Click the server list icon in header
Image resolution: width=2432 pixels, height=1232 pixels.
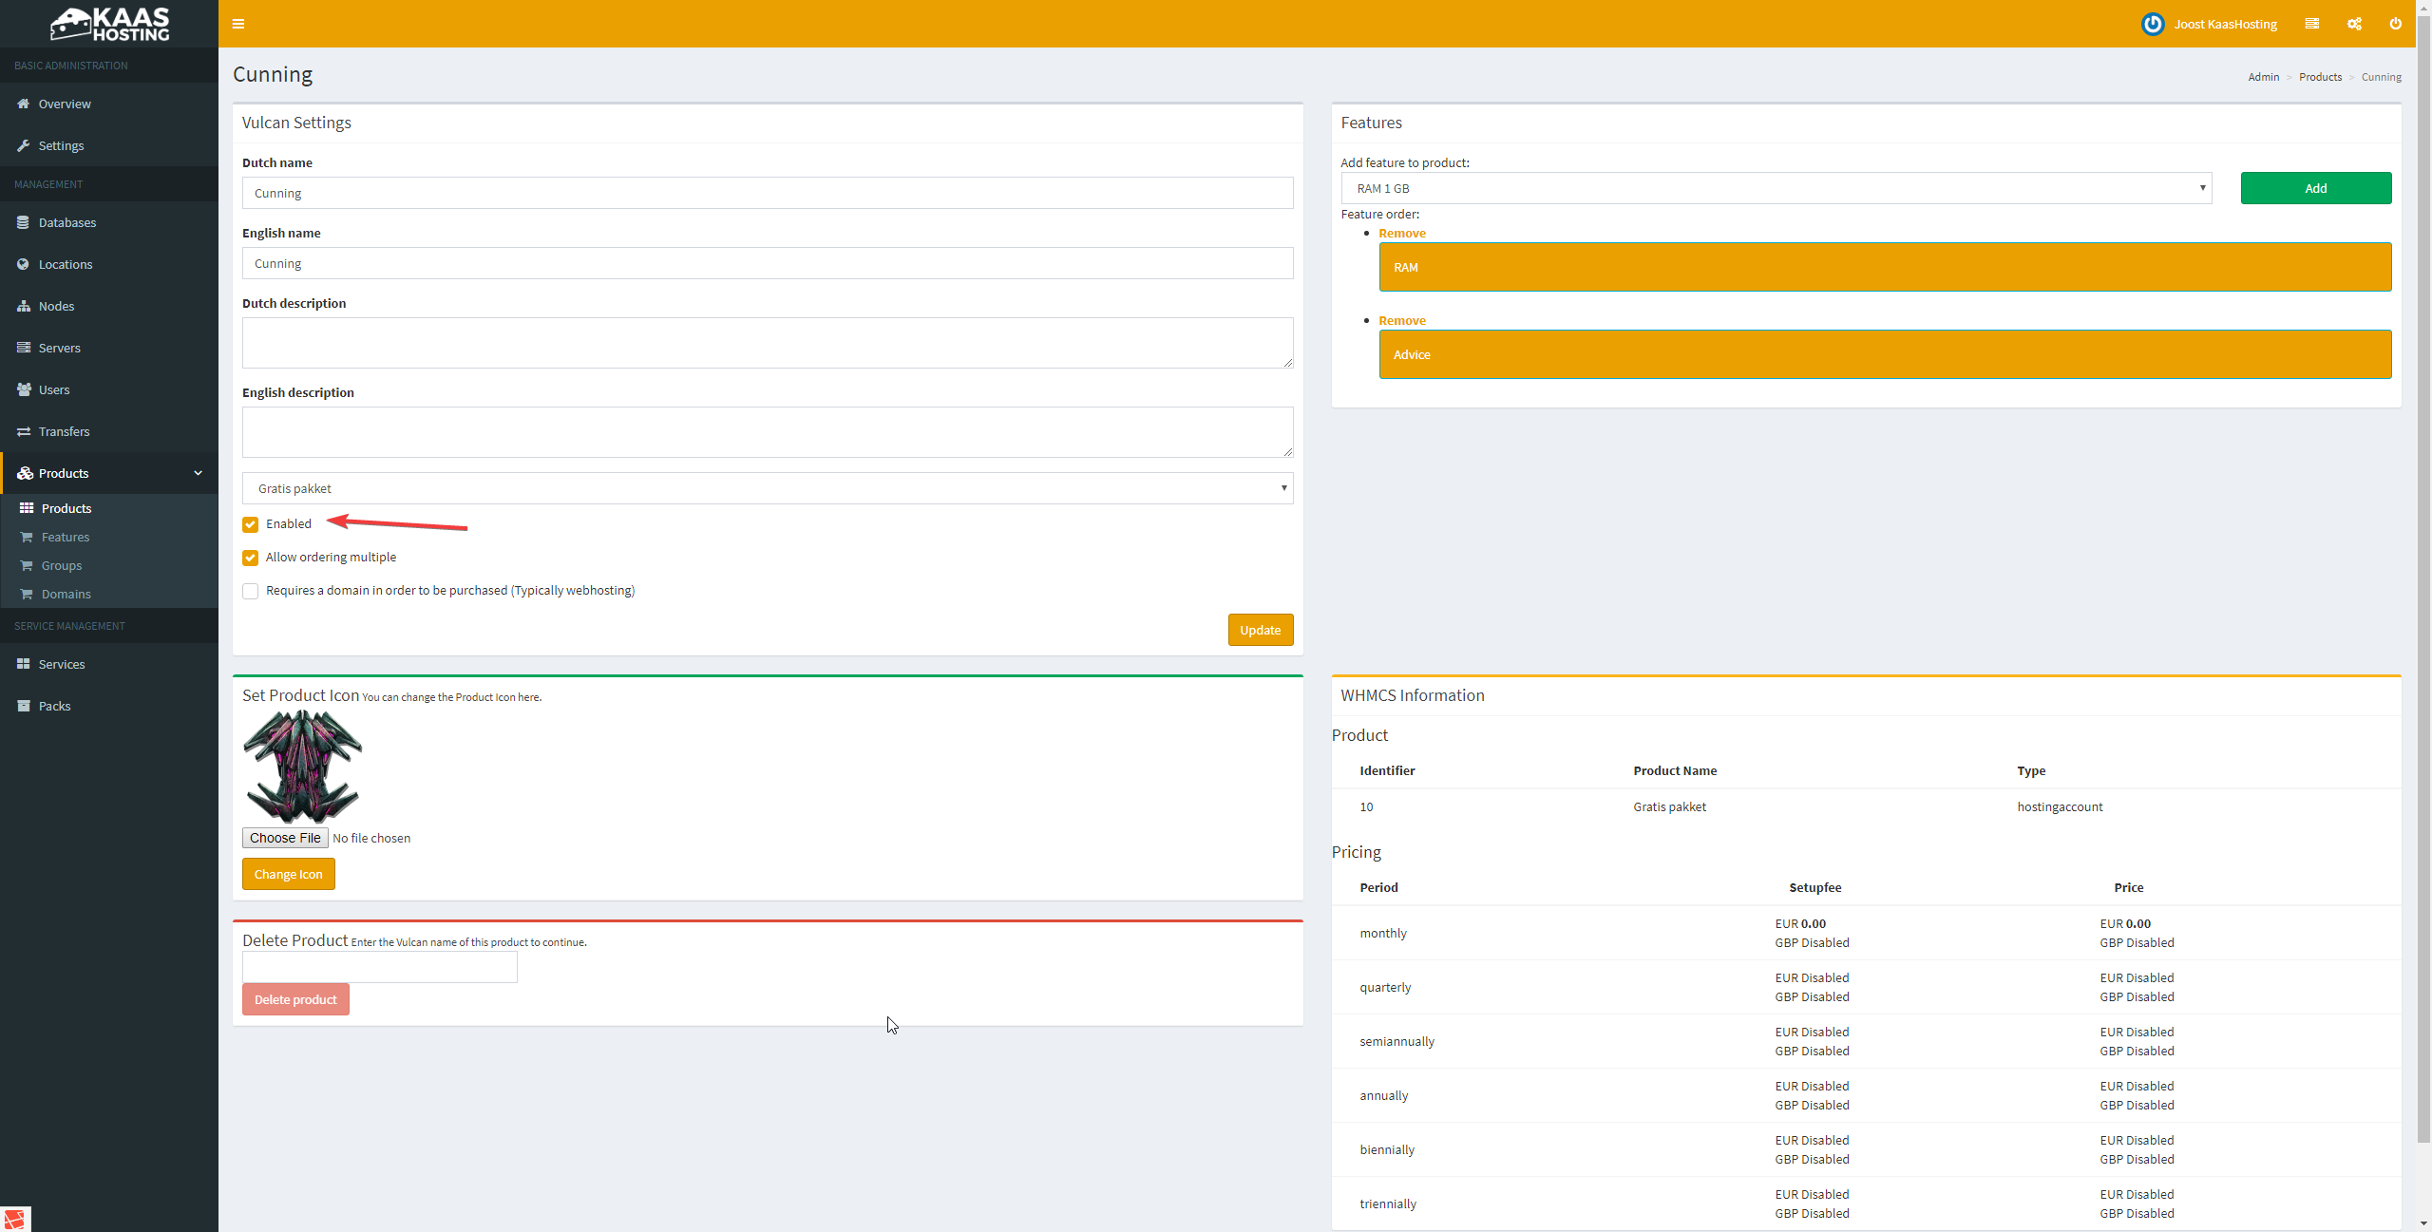point(2312,24)
